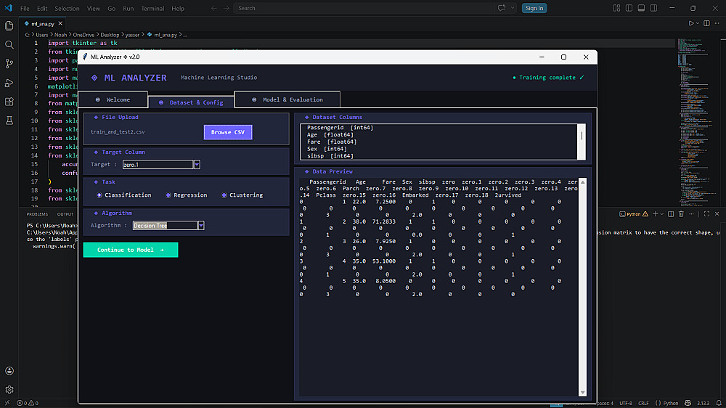Click notifications bell in VS Code status bar
The width and height of the screenshot is (726, 408).
pos(719,404)
